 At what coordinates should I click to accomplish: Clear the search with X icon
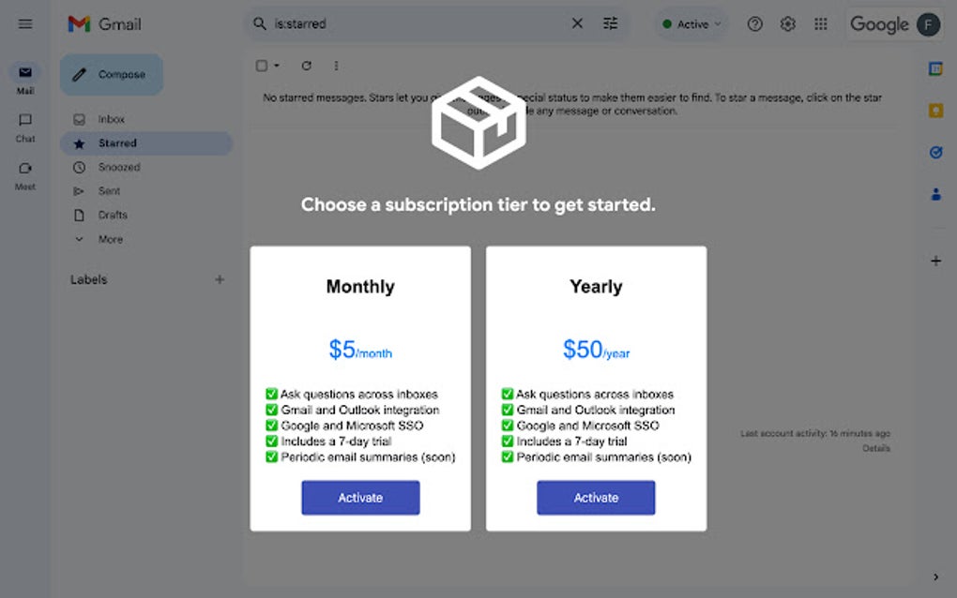coord(577,23)
